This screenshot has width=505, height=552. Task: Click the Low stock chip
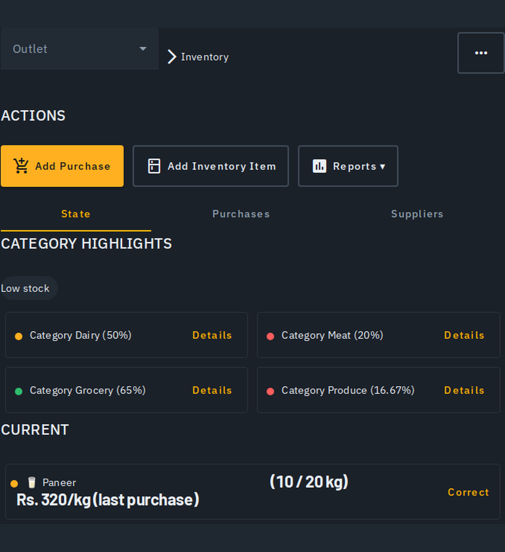[29, 288]
